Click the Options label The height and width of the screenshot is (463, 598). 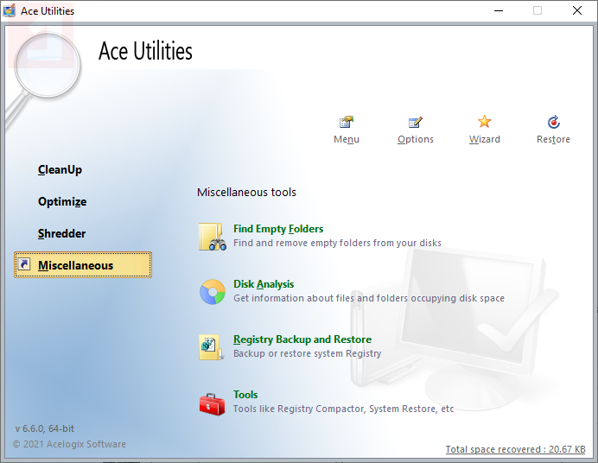(416, 139)
